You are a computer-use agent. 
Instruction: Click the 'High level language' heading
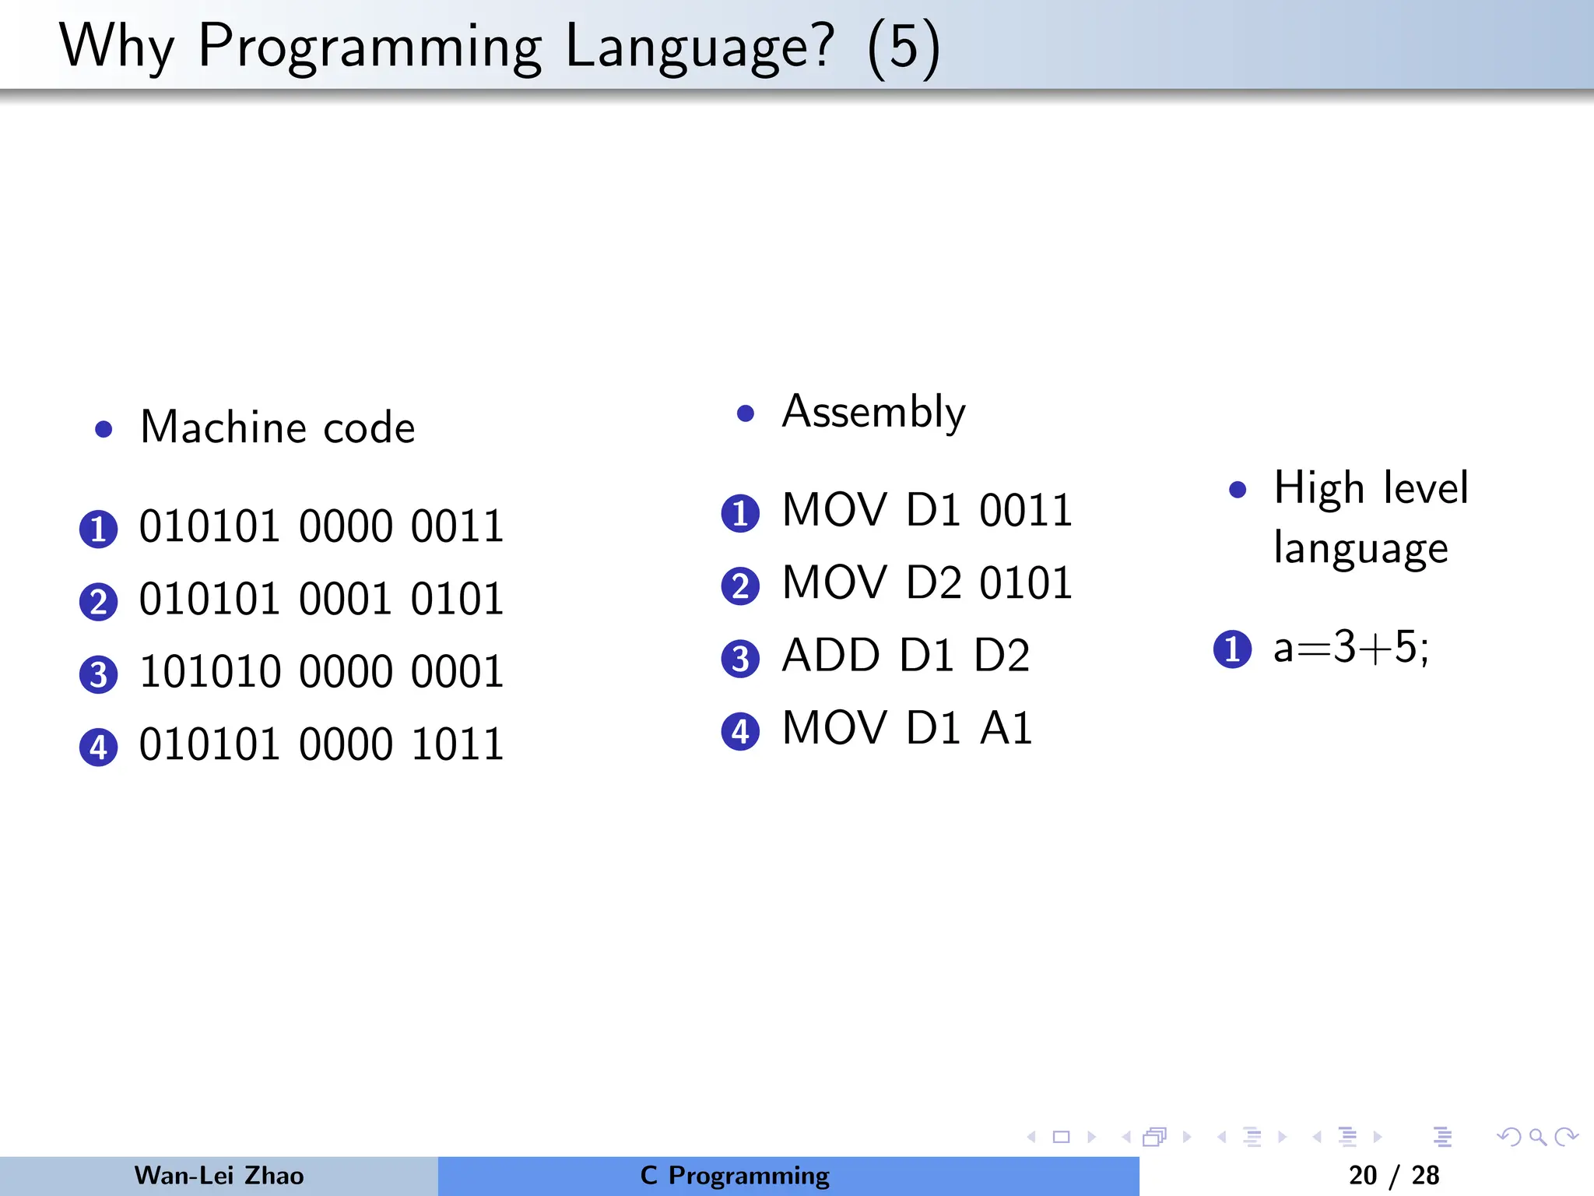click(1371, 518)
